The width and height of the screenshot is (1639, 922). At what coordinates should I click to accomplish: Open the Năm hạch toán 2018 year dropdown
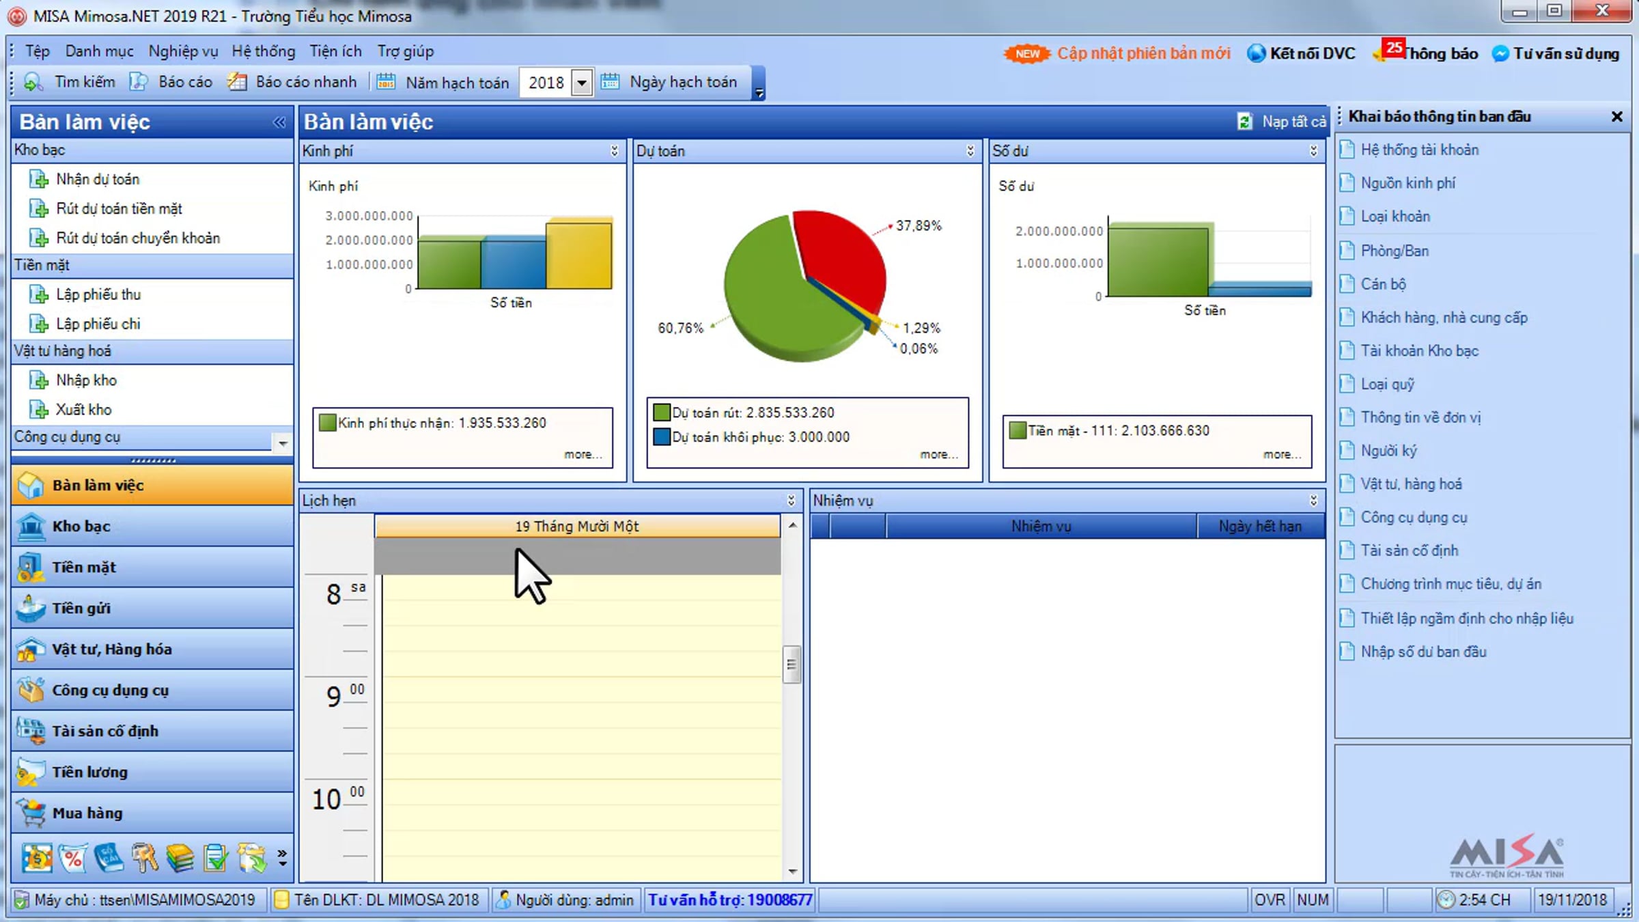pos(581,83)
